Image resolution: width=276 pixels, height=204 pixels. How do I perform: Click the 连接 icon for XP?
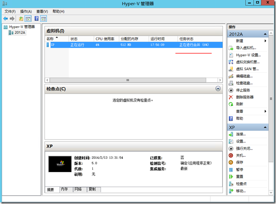[x=231, y=134]
